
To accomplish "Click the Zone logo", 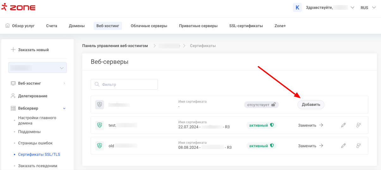I will point(18,8).
